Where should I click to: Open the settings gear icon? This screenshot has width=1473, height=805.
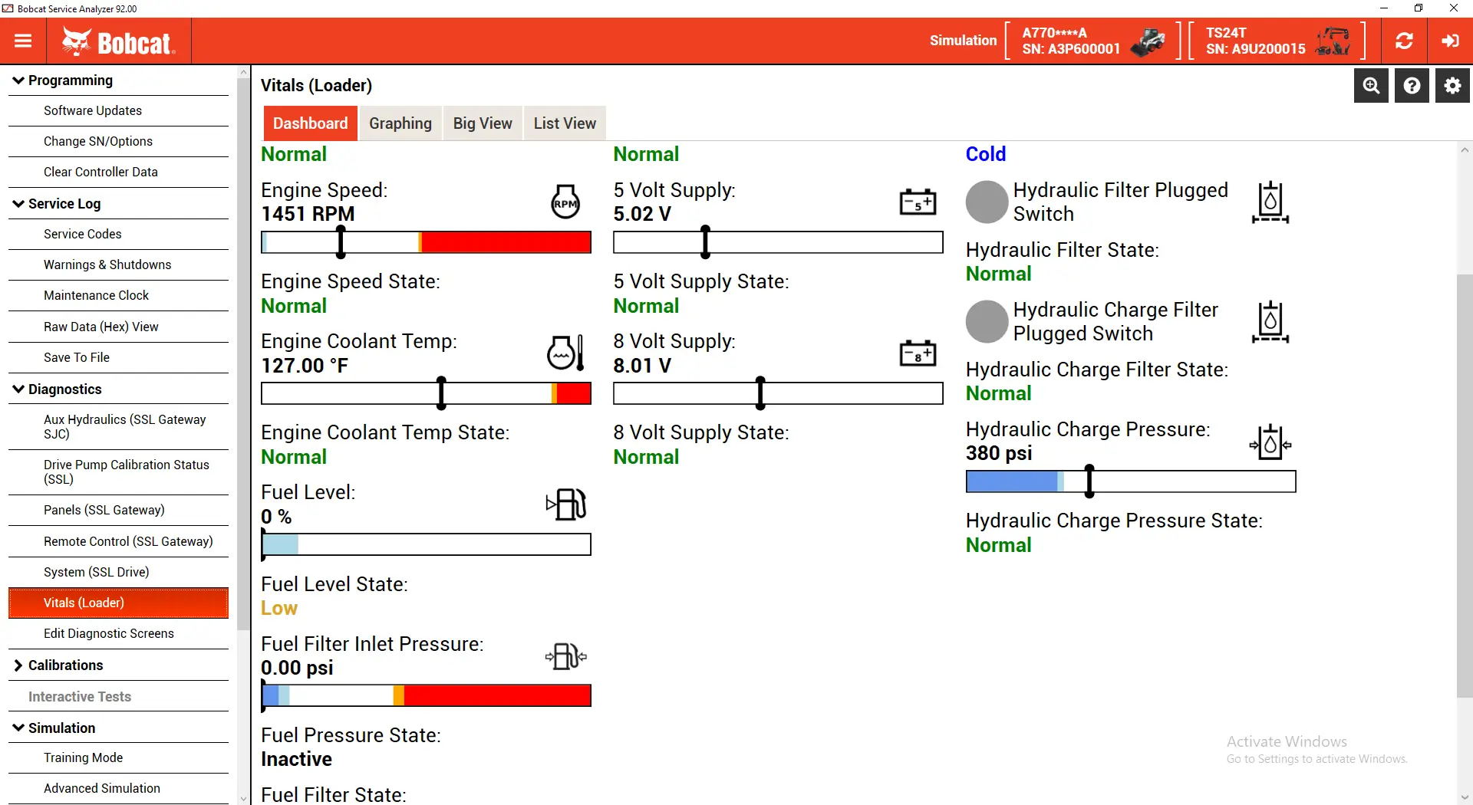point(1452,86)
